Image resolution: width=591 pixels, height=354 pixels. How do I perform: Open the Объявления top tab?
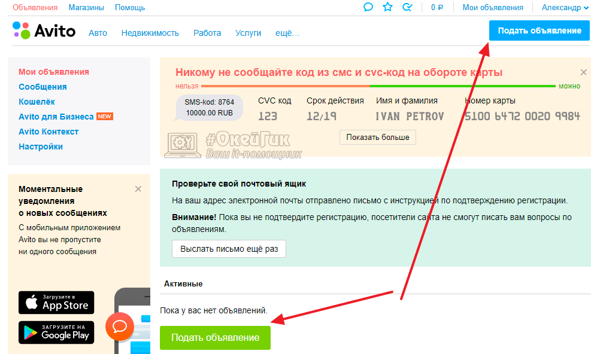(x=35, y=8)
